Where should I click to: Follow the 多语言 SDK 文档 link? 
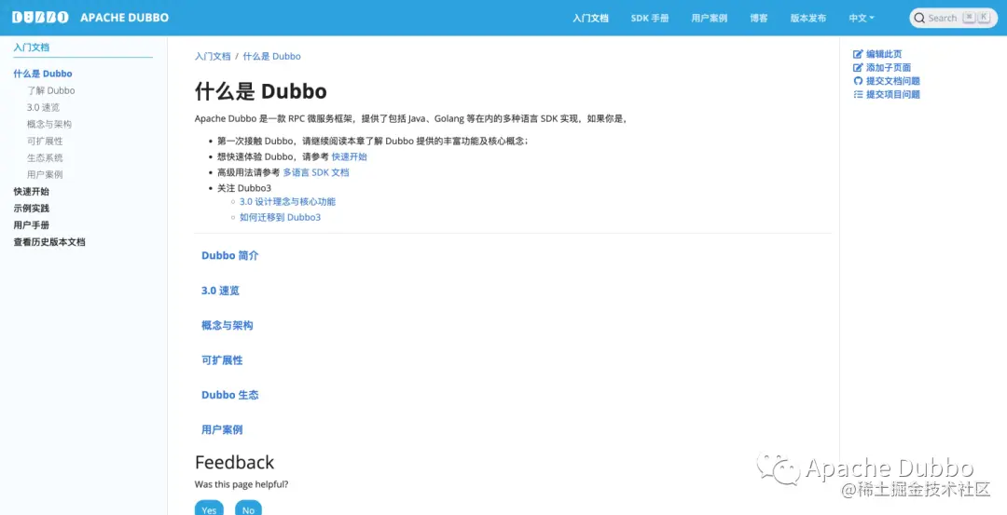click(x=316, y=172)
